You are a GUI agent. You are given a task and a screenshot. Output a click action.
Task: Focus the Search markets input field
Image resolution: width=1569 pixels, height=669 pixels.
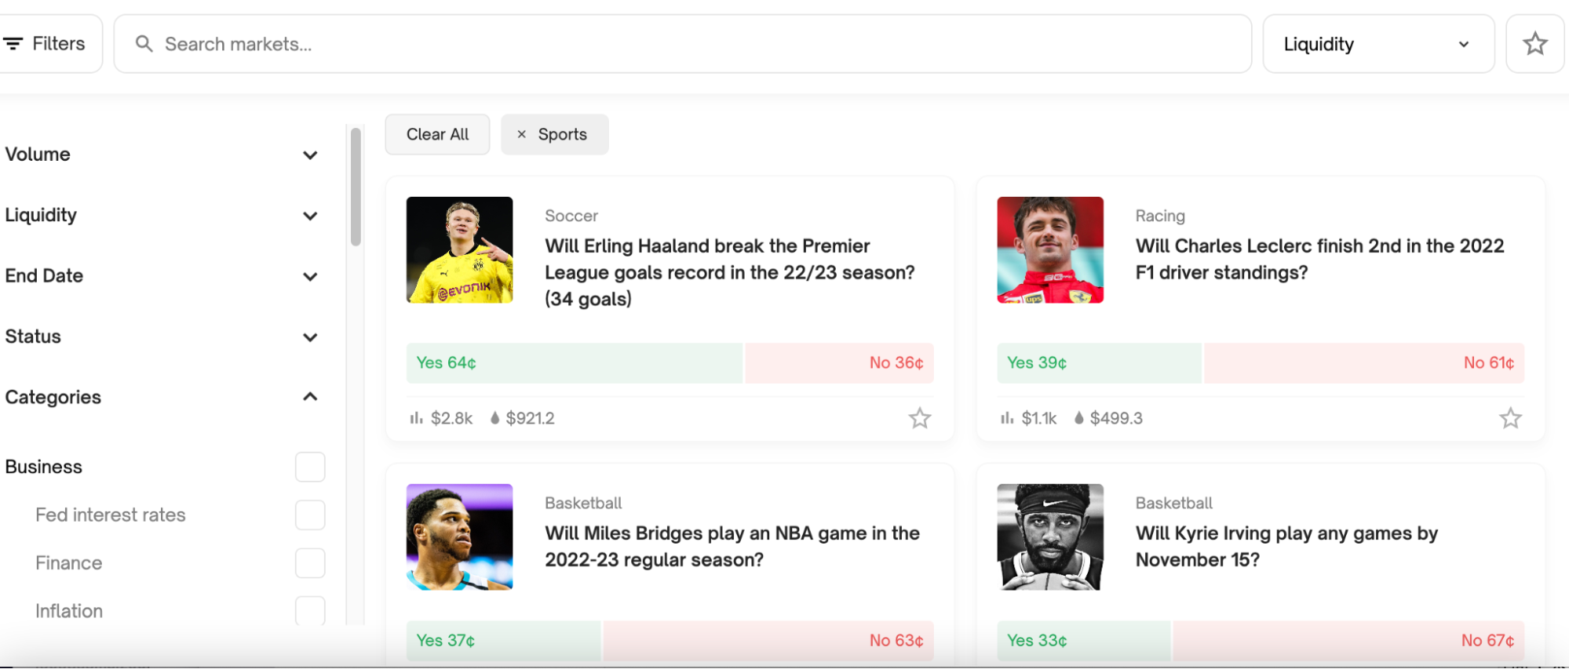point(682,44)
